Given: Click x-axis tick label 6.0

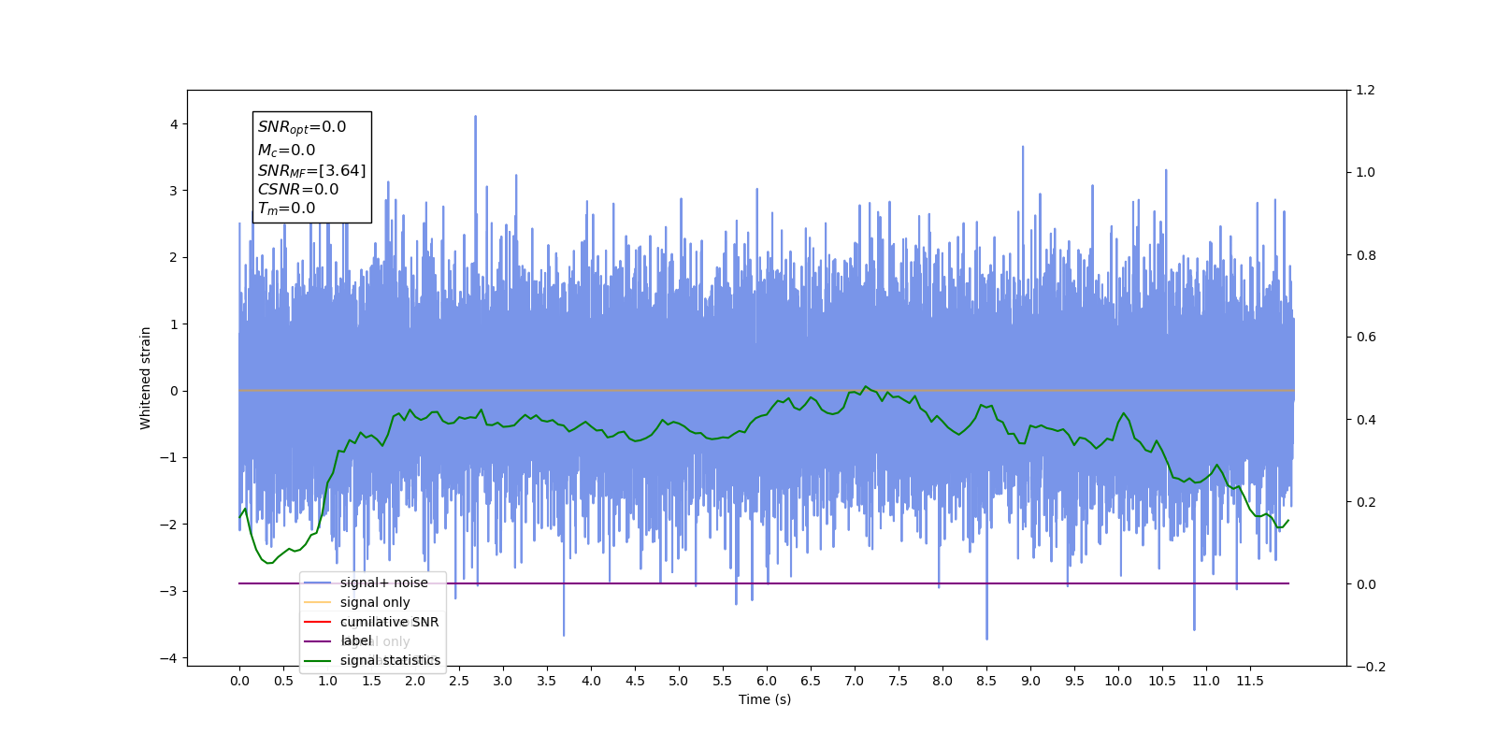Looking at the screenshot, I should pos(767,681).
